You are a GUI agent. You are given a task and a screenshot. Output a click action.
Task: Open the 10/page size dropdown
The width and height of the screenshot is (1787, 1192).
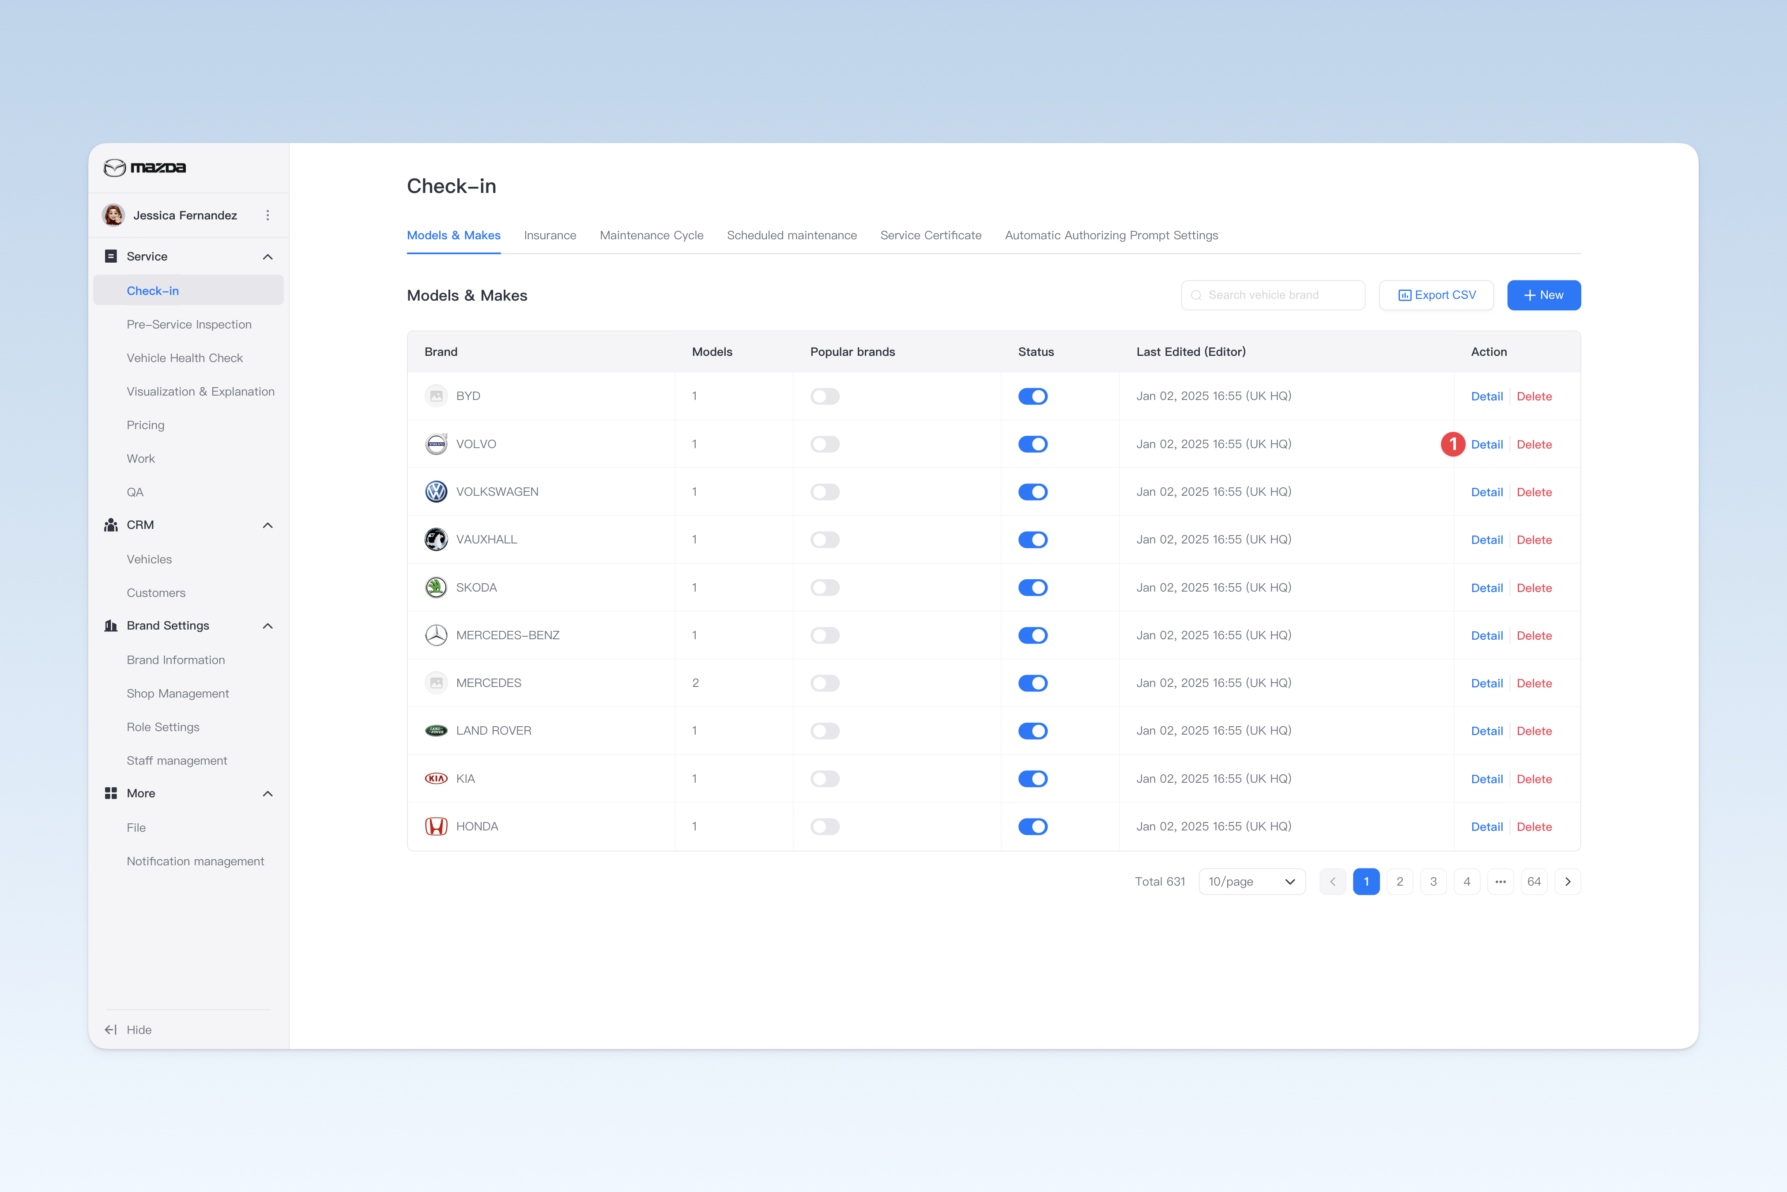pyautogui.click(x=1252, y=882)
